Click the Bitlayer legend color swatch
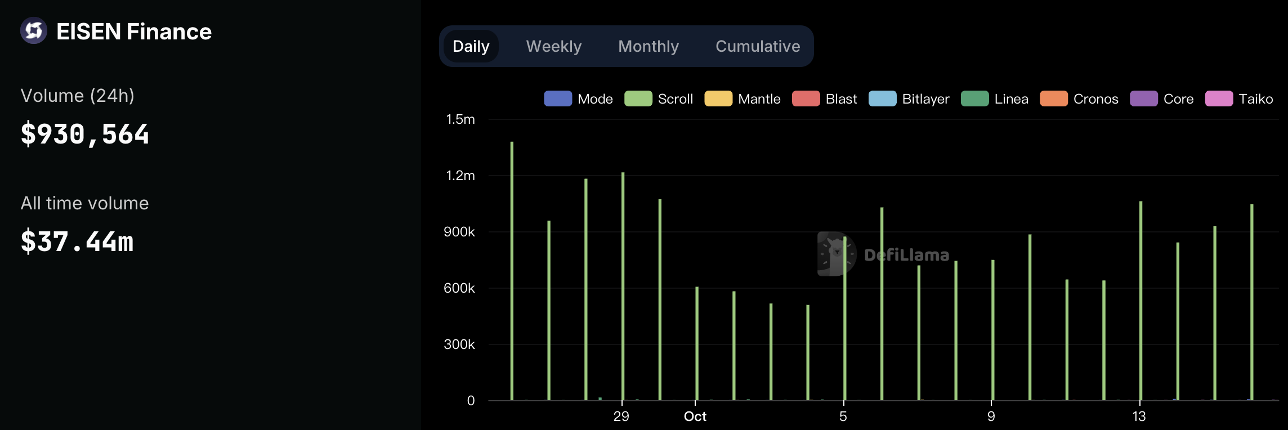Image resolution: width=1288 pixels, height=430 pixels. click(882, 99)
